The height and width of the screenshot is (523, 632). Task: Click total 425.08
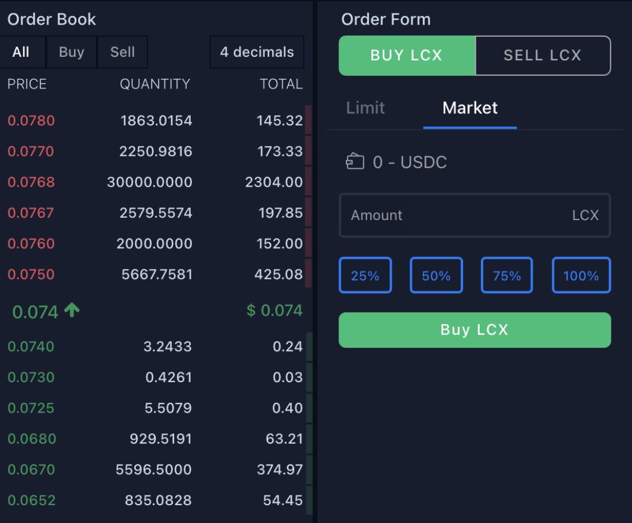pyautogui.click(x=279, y=274)
